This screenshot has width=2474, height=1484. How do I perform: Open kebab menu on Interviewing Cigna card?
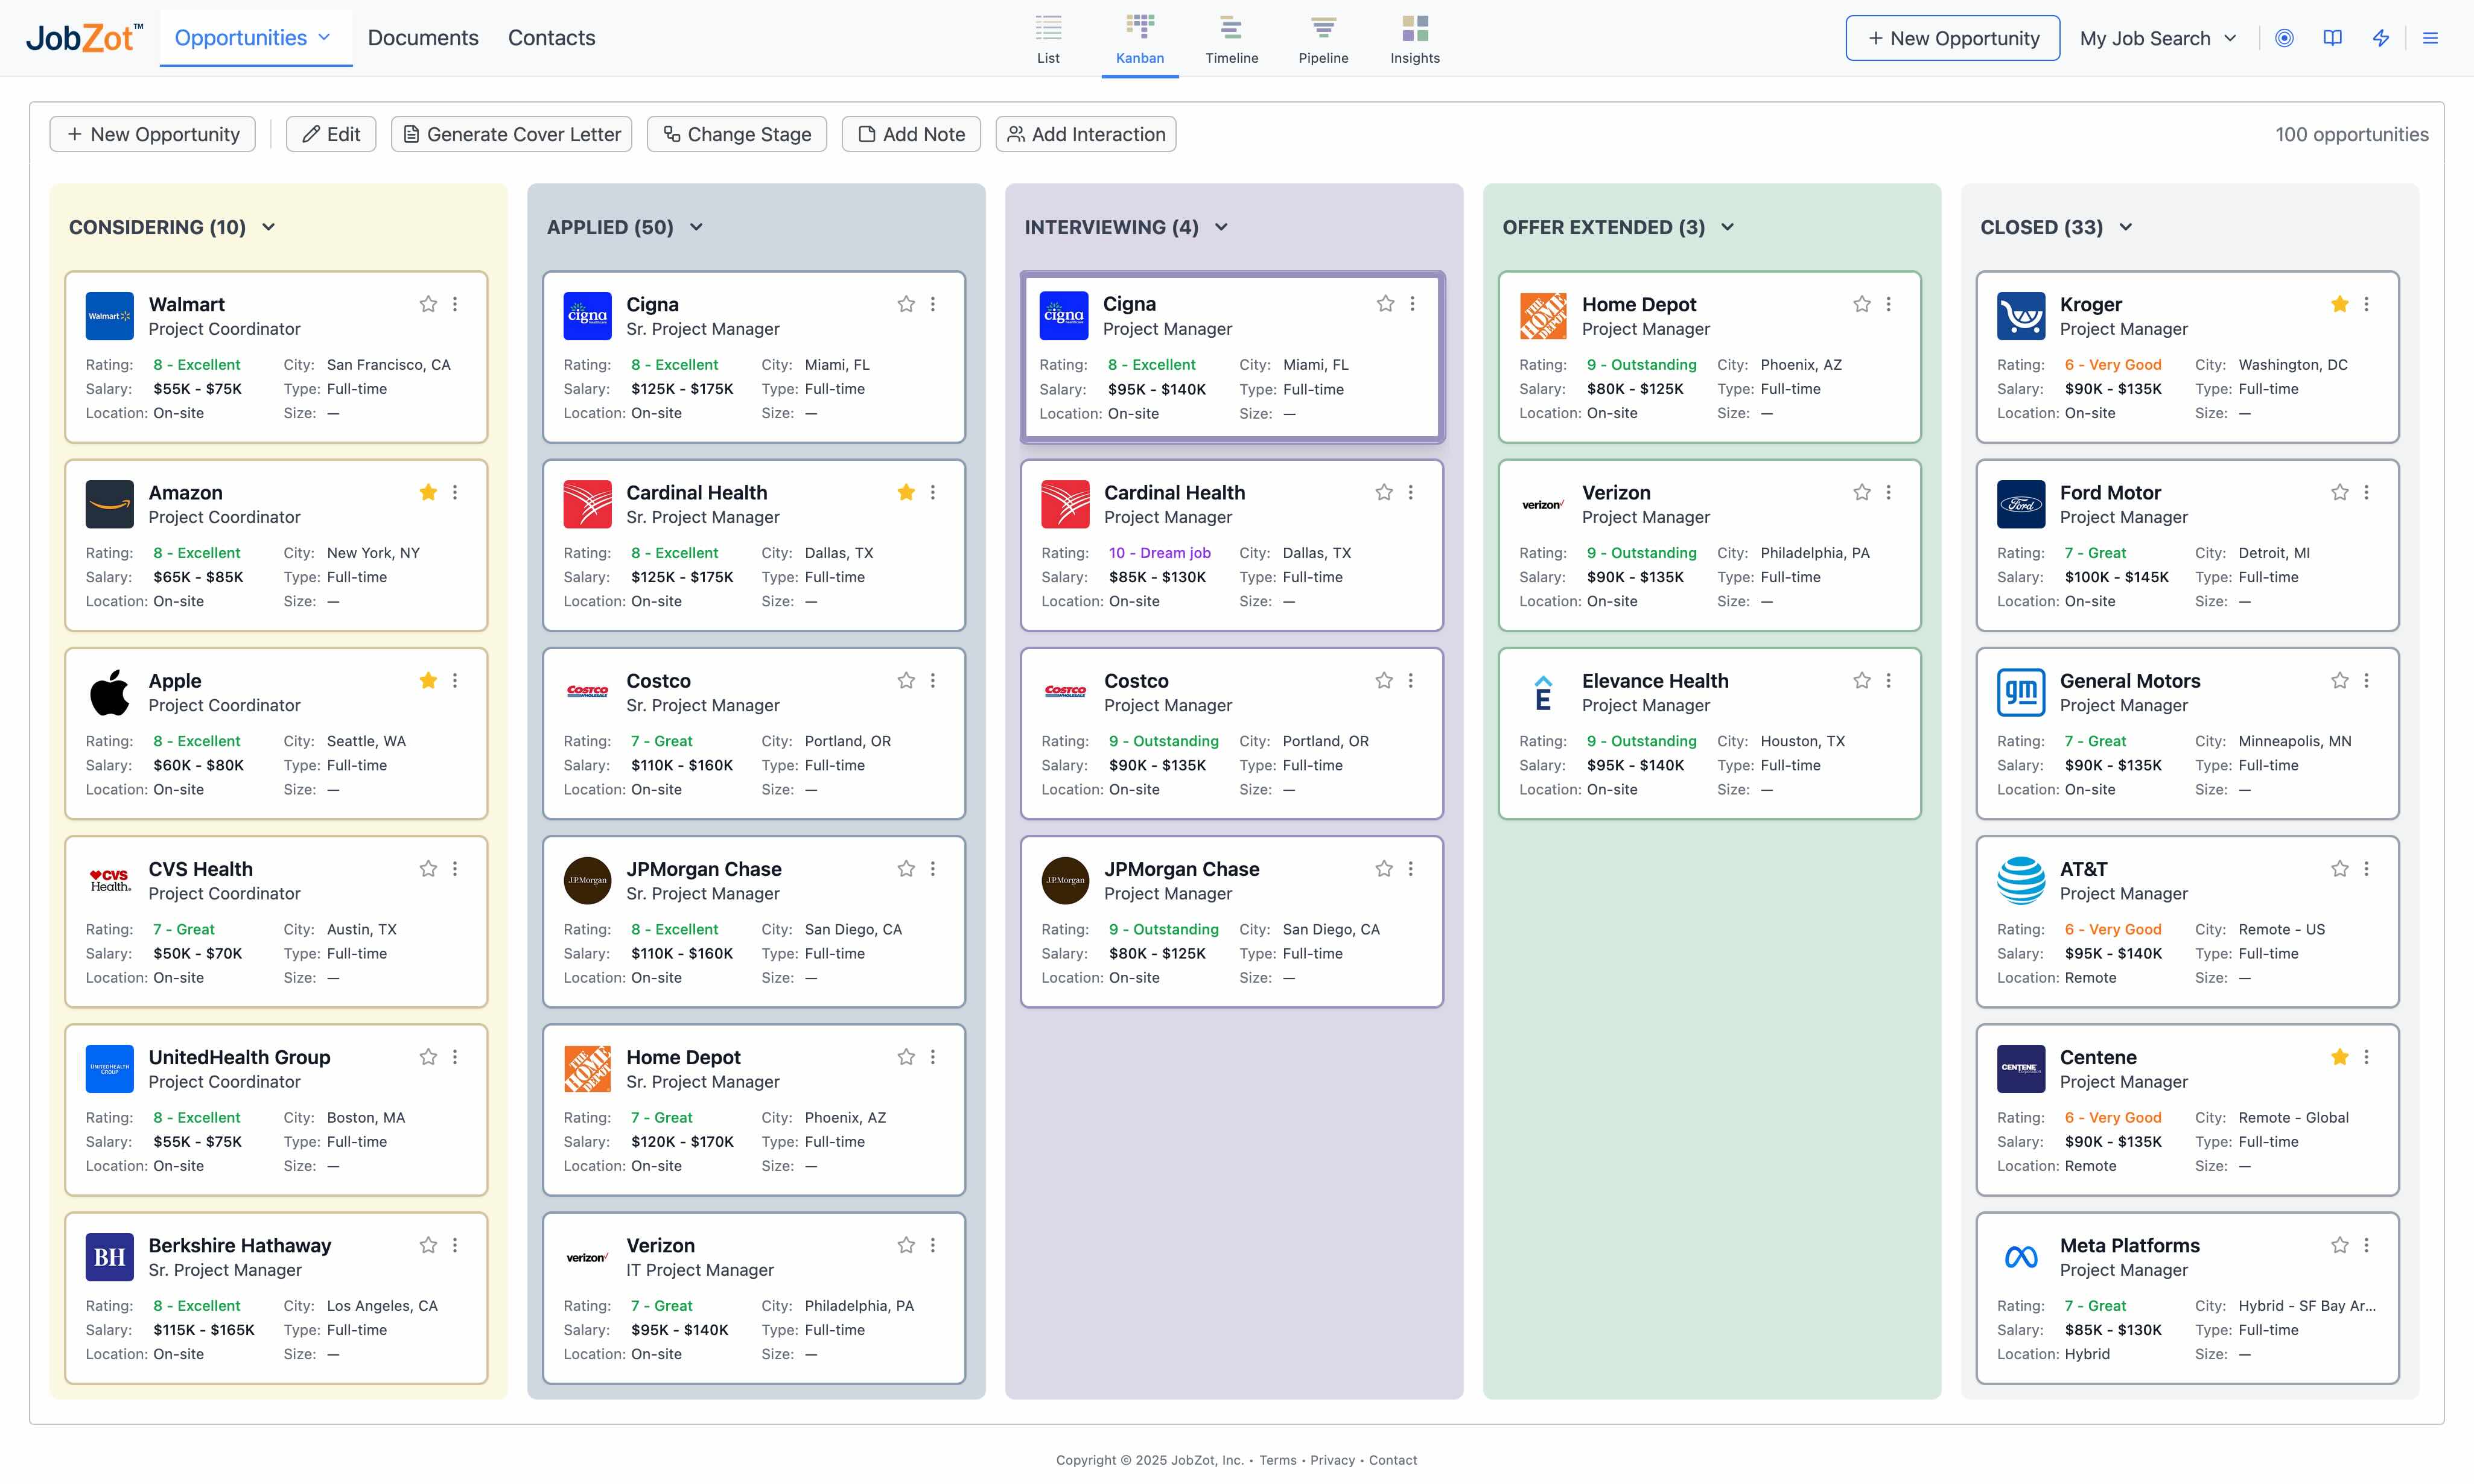click(x=1412, y=303)
